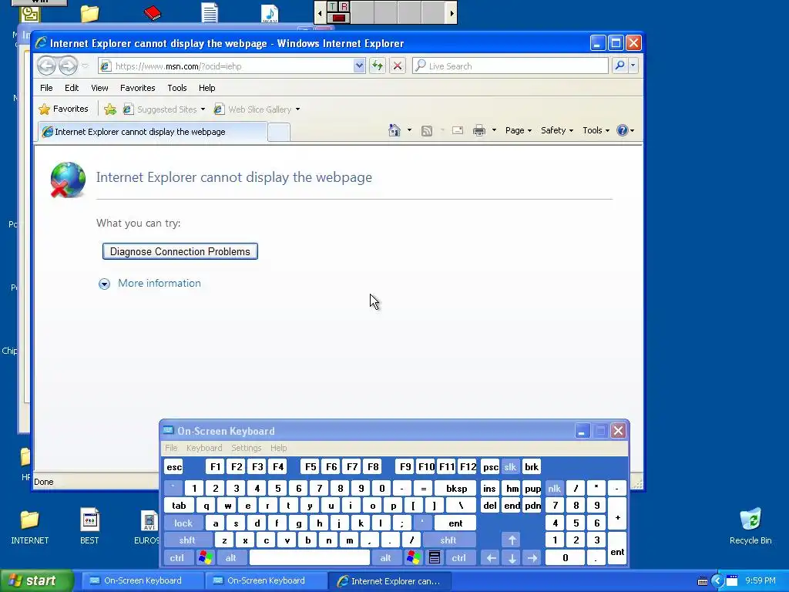Screen dimensions: 789x592
Task: Click the Add to Favorites Bar icon
Action: pyautogui.click(x=110, y=109)
